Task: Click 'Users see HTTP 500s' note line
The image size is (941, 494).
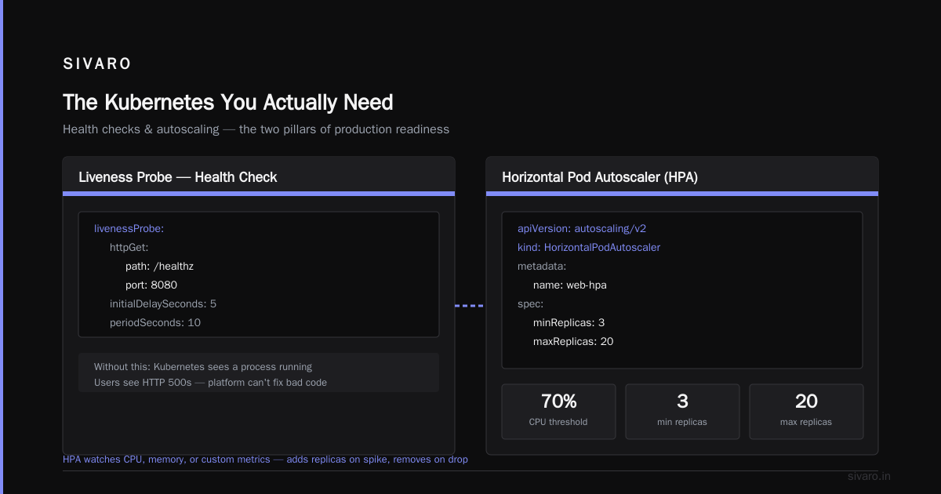Action: click(210, 383)
